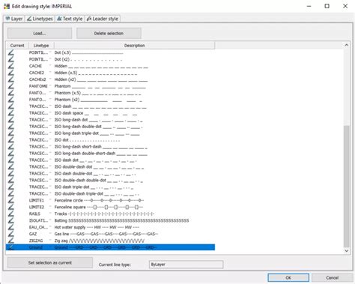Click the linetype icon in the CACHEx2 row
The width and height of the screenshot is (355, 284).
click(x=10, y=79)
